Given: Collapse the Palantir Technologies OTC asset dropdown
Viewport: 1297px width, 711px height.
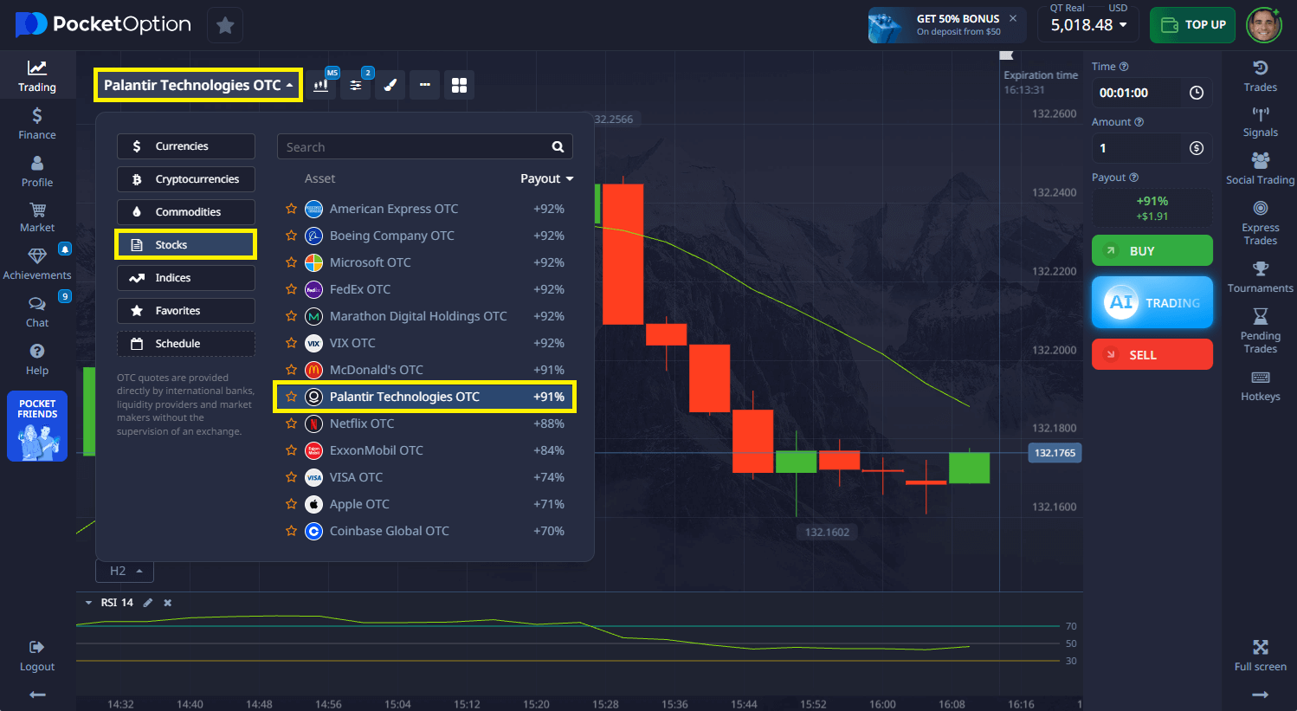Looking at the screenshot, I should pos(198,85).
